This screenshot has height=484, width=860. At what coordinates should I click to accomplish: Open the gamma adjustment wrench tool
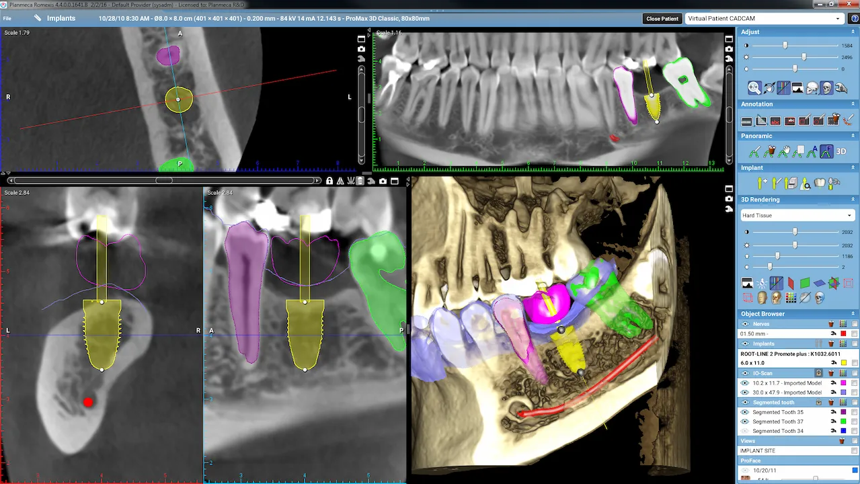[841, 88]
